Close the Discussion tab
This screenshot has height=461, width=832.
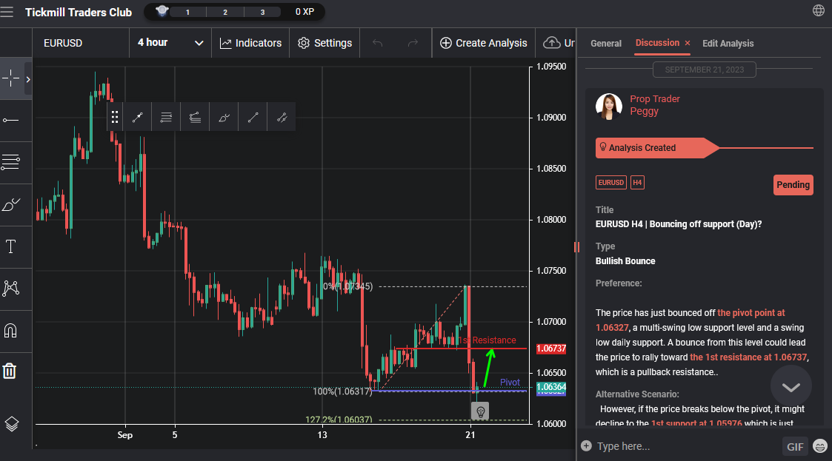point(688,43)
